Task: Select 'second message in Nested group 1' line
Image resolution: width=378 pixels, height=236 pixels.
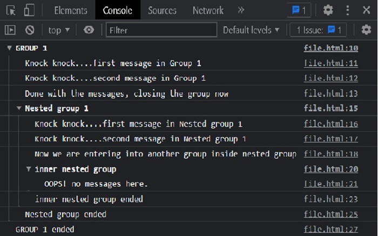Action: 140,139
